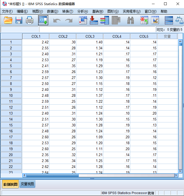Open the 直销(M) menu
The image size is (184, 196).
point(98,12)
